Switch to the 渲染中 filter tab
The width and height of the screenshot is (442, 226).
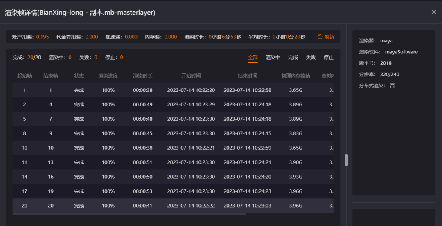coord(273,58)
